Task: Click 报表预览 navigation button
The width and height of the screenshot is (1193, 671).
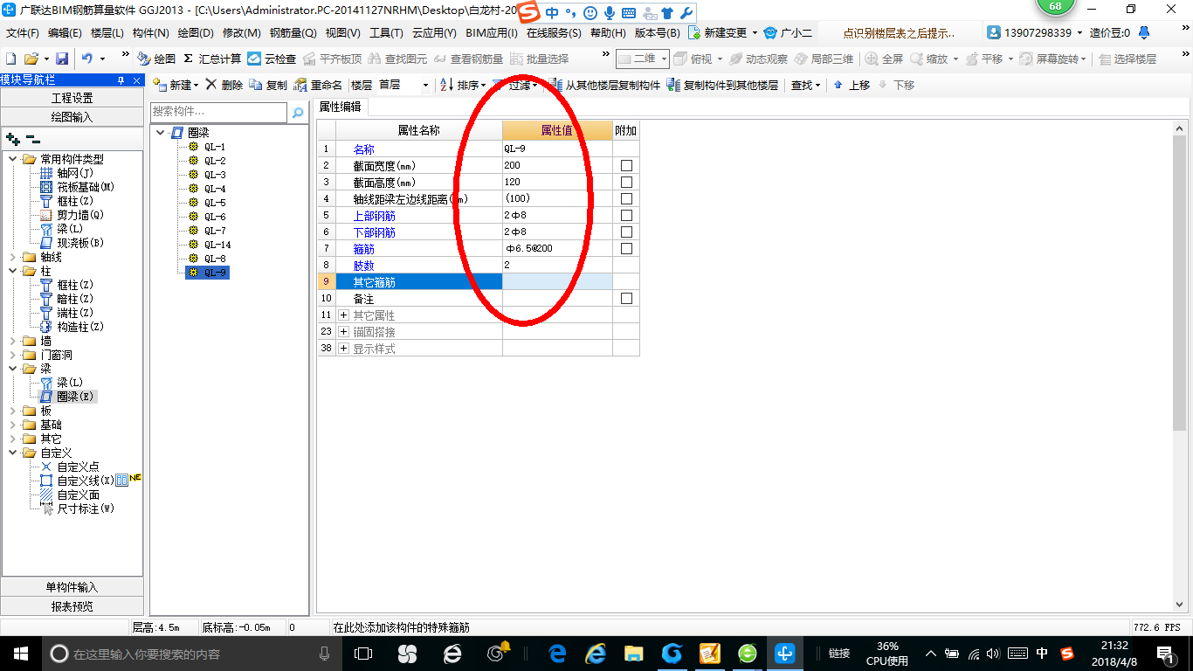Action: (x=72, y=605)
